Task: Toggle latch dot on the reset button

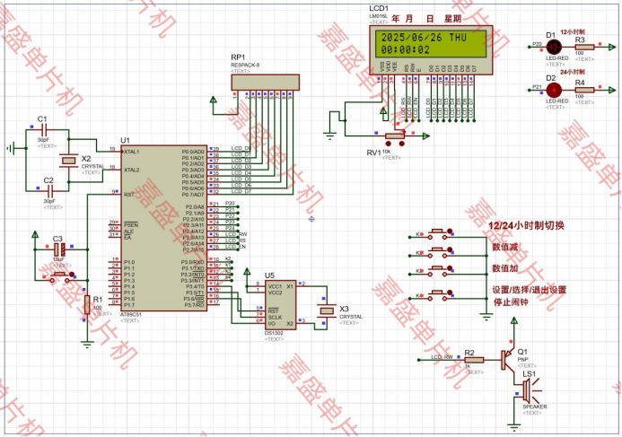Action: (x=72, y=274)
